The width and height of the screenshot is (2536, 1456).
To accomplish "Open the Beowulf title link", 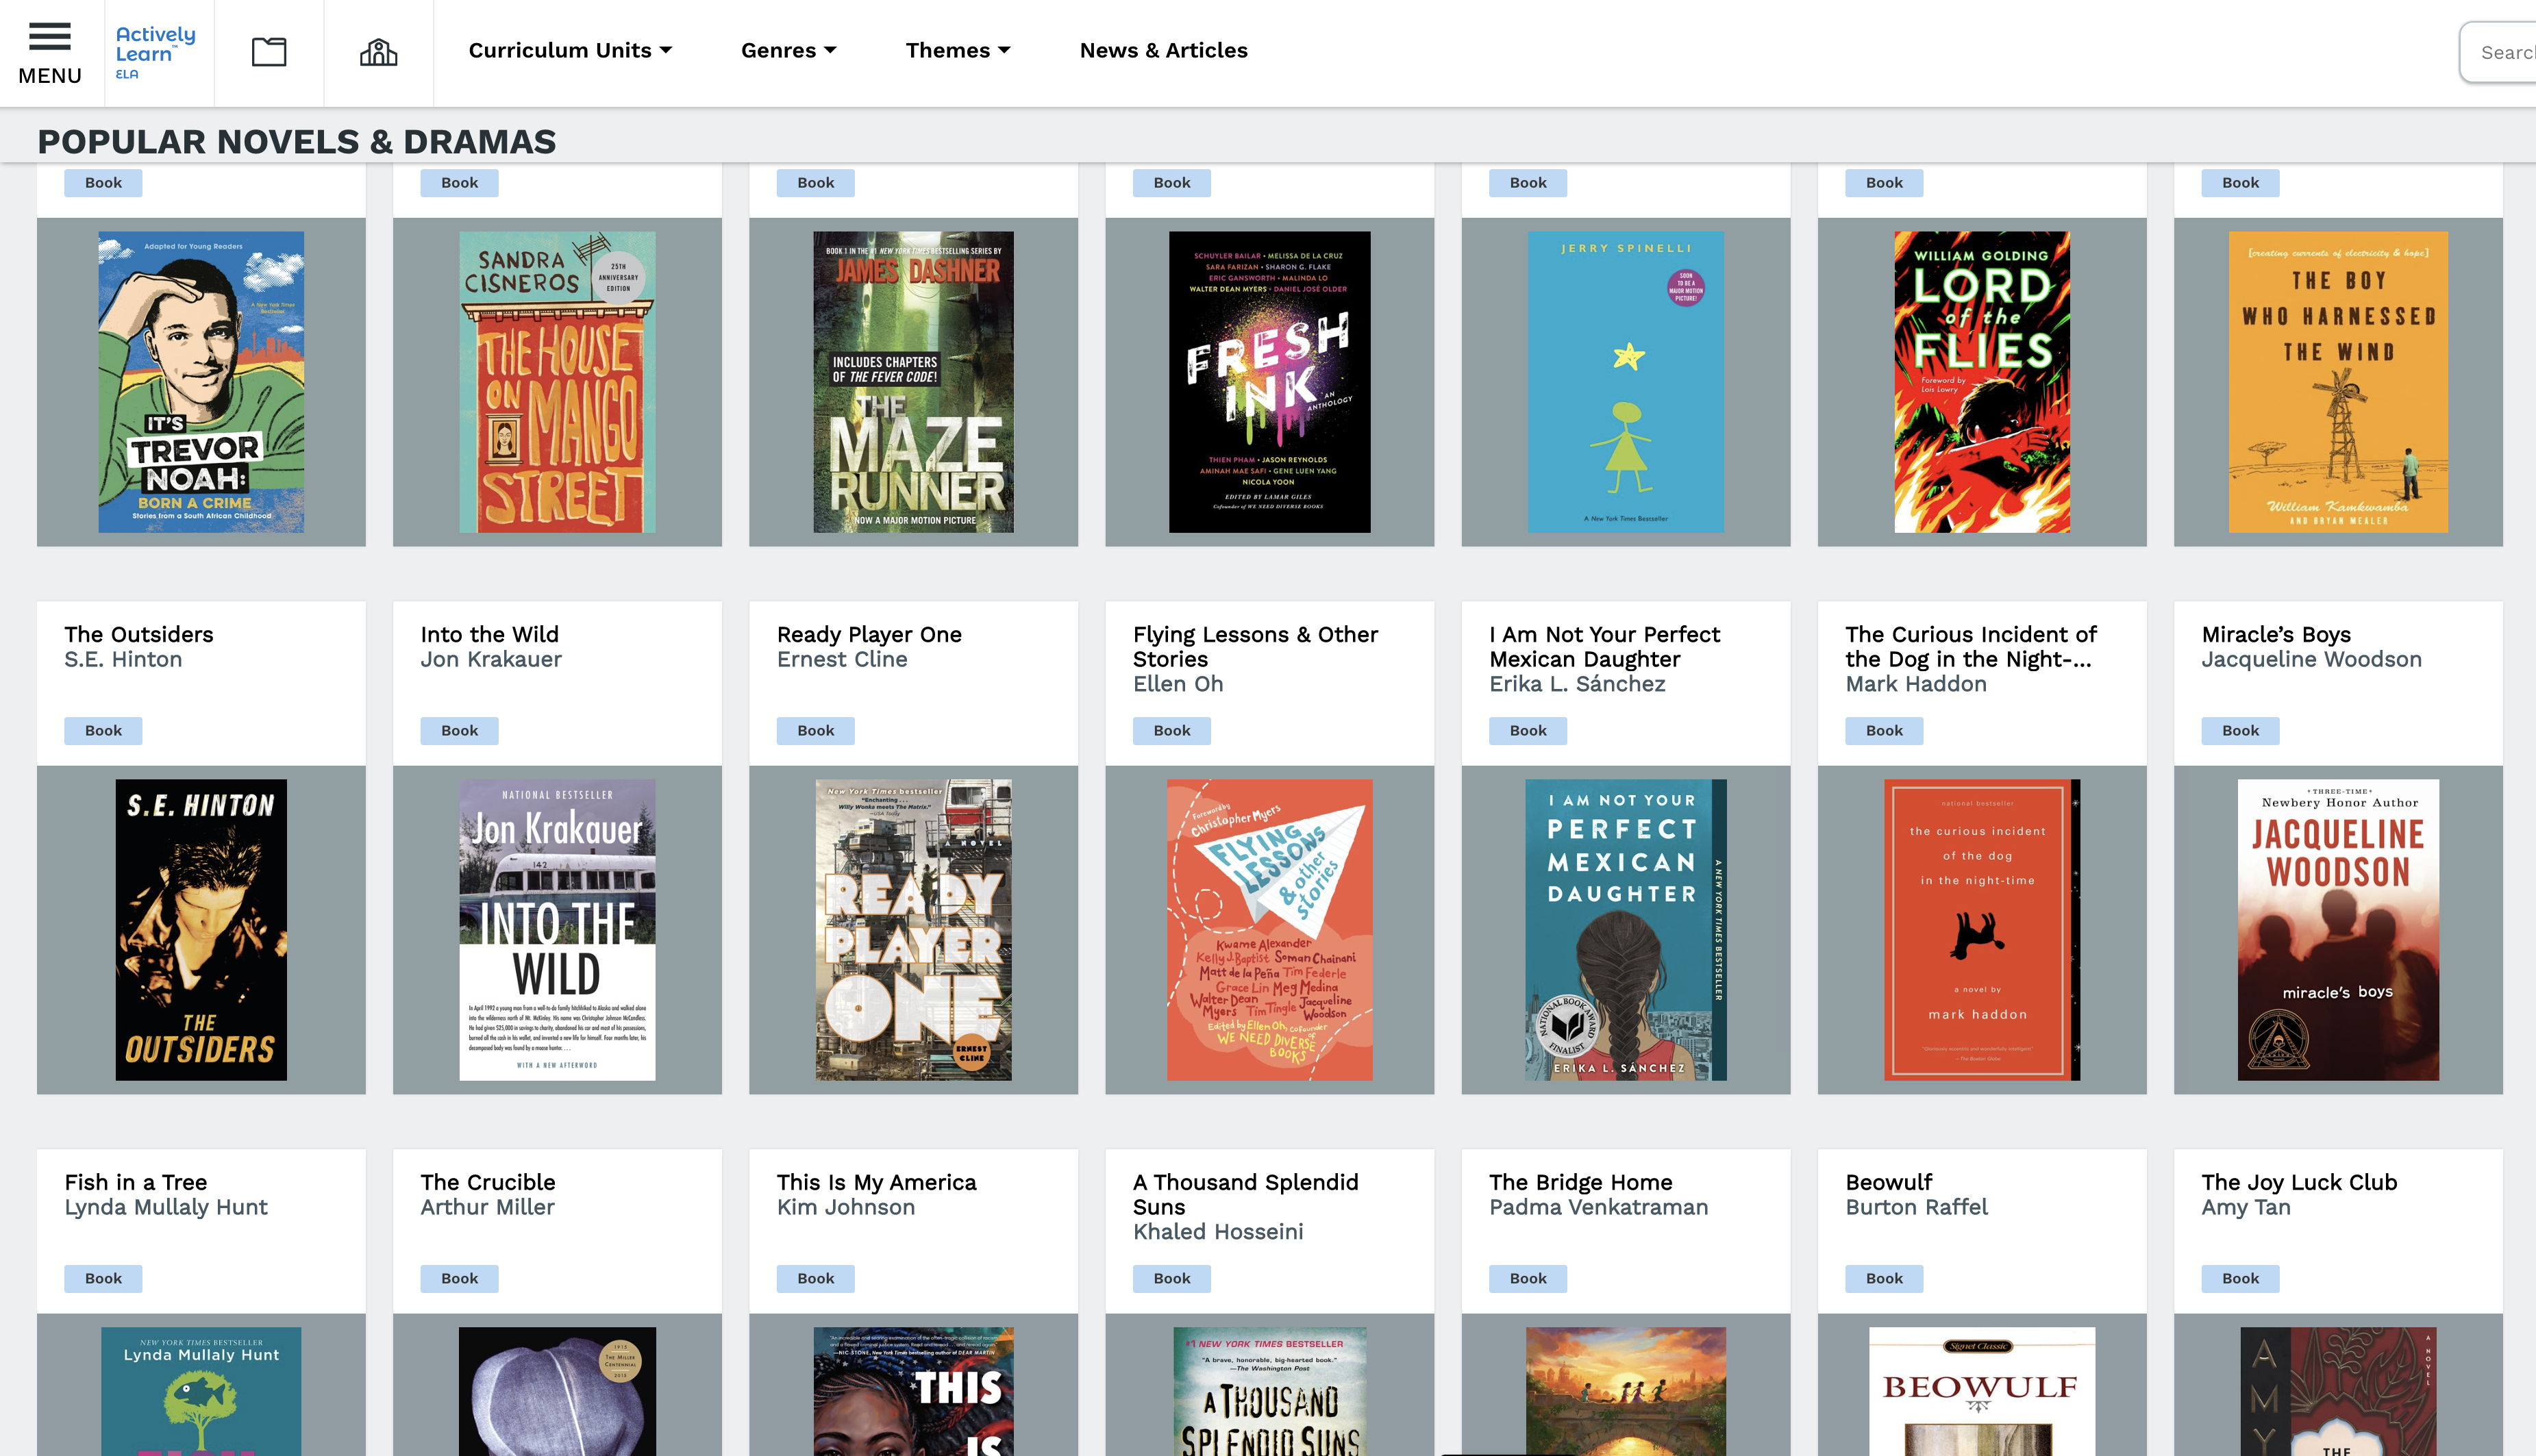I will pos(1888,1182).
